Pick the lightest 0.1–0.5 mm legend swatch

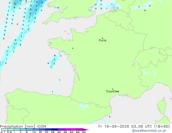[5, 129]
